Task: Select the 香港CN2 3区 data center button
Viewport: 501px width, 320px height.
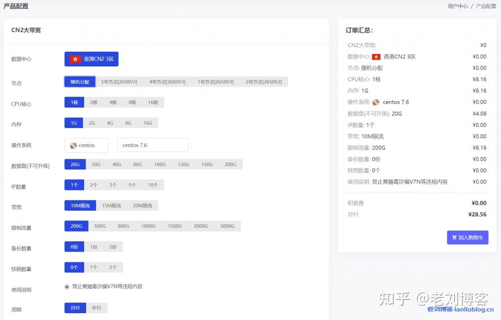Action: tap(91, 59)
